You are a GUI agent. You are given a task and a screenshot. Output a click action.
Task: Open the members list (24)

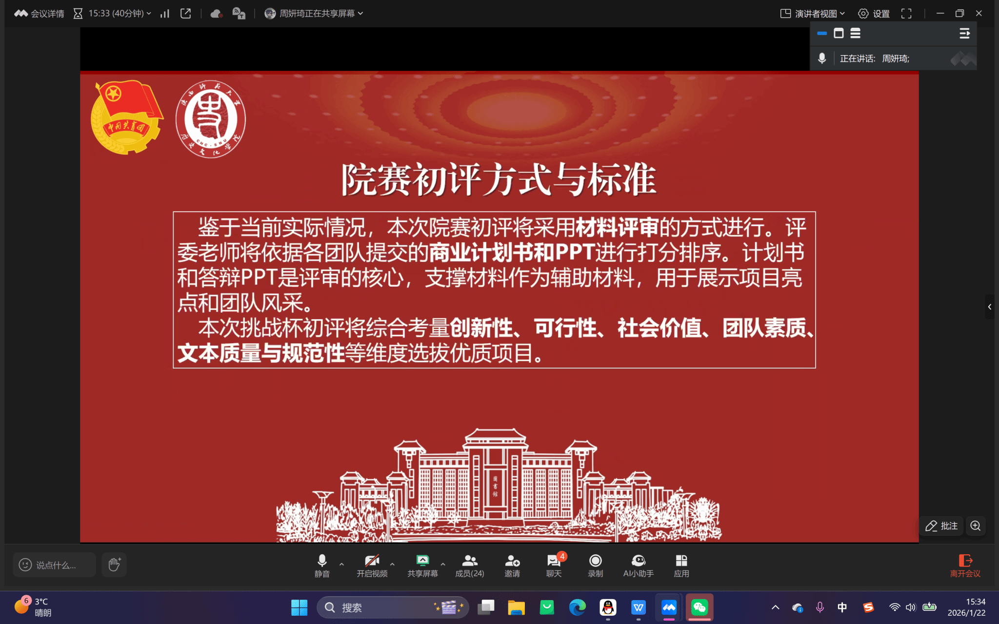tap(469, 565)
